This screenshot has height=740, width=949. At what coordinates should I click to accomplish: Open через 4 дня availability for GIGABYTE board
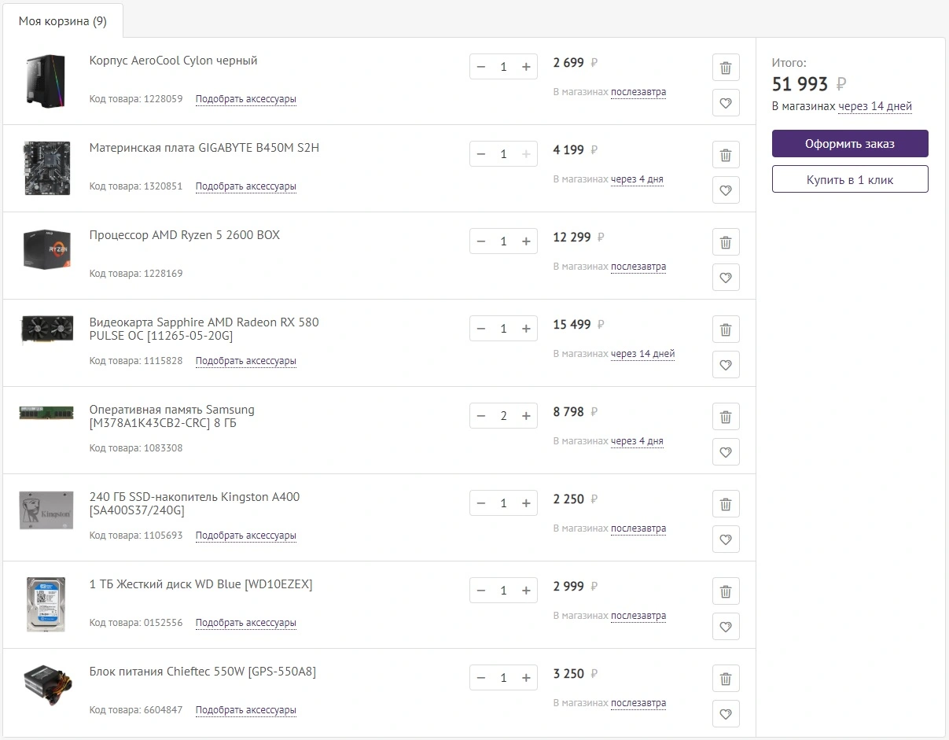click(637, 179)
